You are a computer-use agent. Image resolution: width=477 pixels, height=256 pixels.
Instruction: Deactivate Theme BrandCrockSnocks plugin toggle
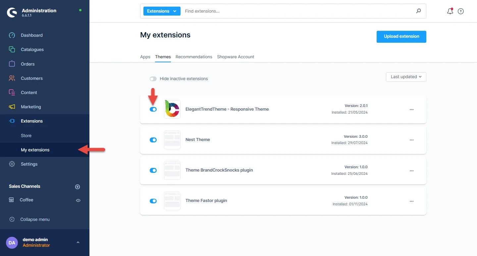[153, 170]
